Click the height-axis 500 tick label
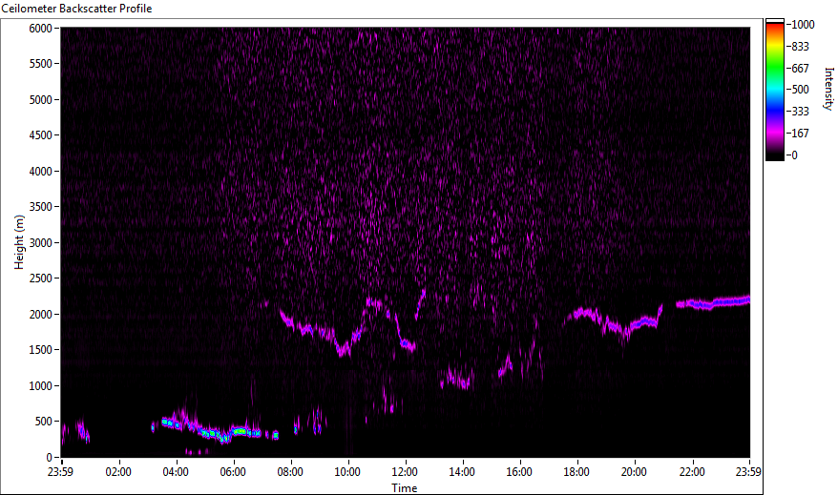The width and height of the screenshot is (838, 495). coord(44,422)
